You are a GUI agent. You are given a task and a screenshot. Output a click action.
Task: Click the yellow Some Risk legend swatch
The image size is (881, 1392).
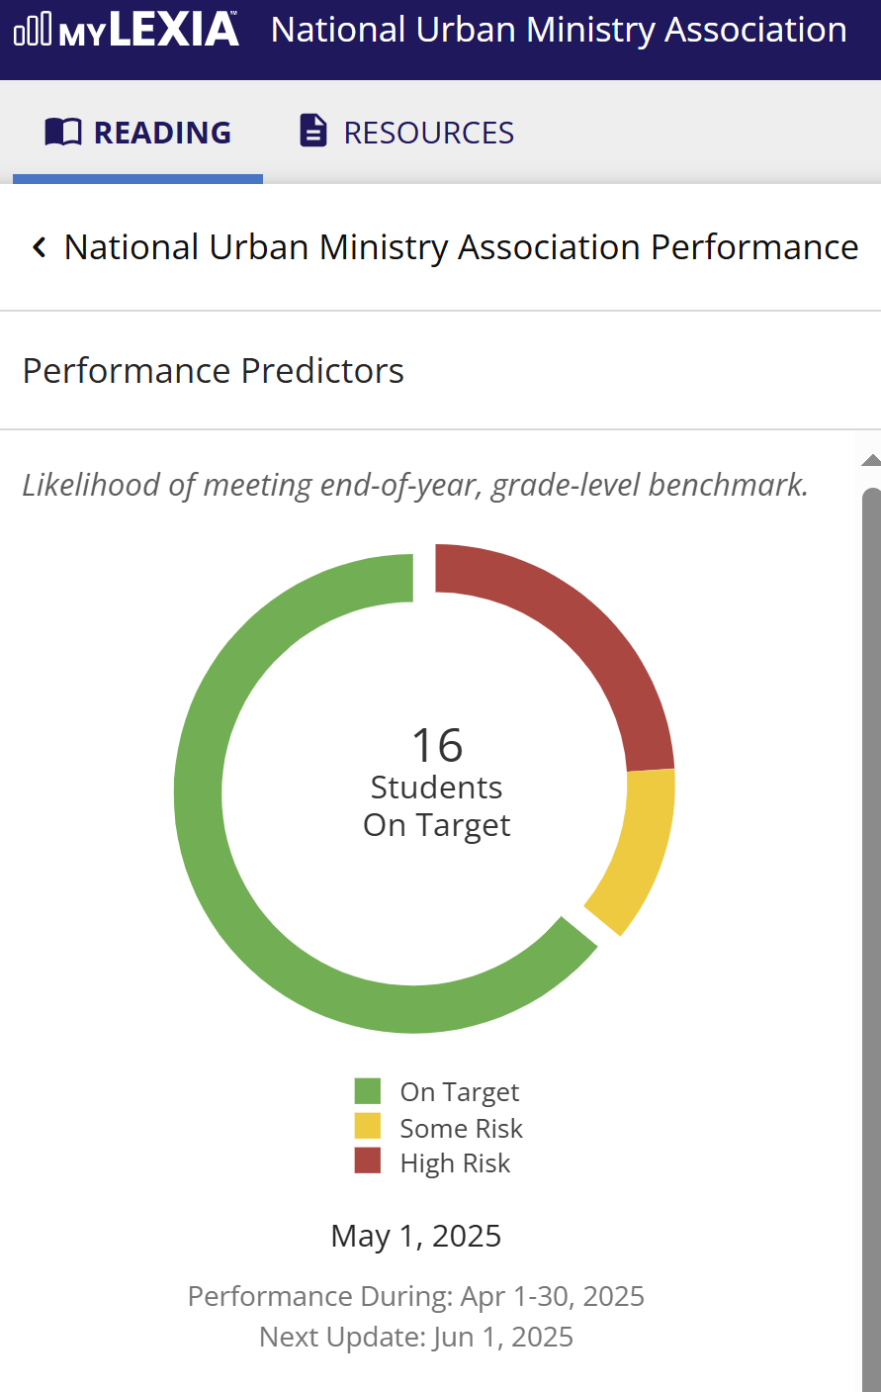tap(368, 1127)
